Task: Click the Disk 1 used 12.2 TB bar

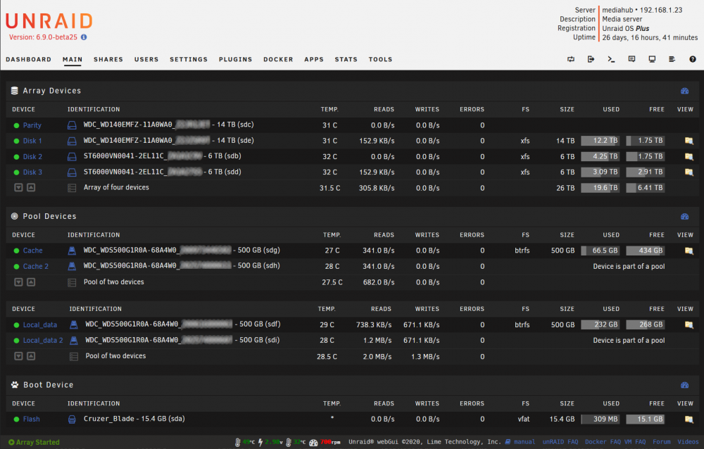Action: click(601, 141)
